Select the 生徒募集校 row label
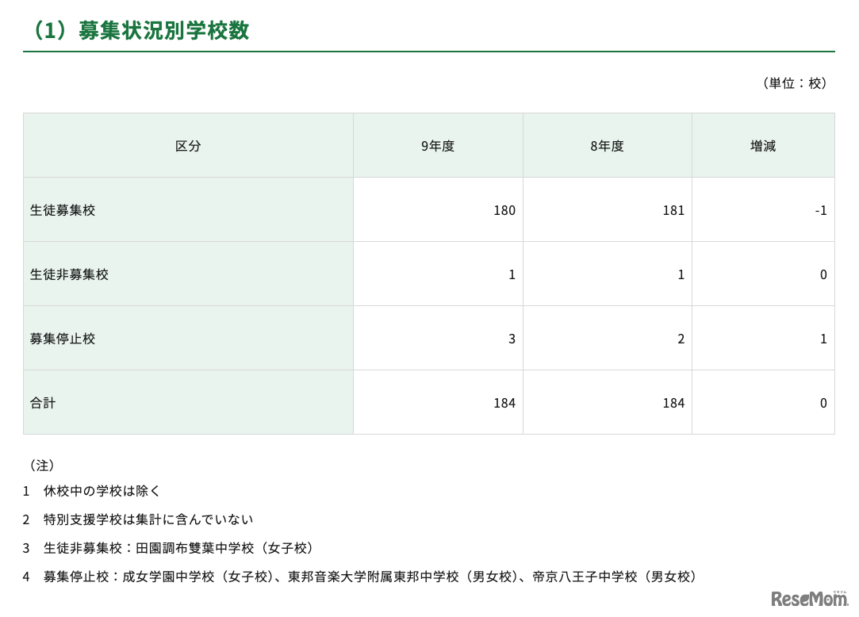Viewport: 859px width, 617px height. tap(63, 210)
